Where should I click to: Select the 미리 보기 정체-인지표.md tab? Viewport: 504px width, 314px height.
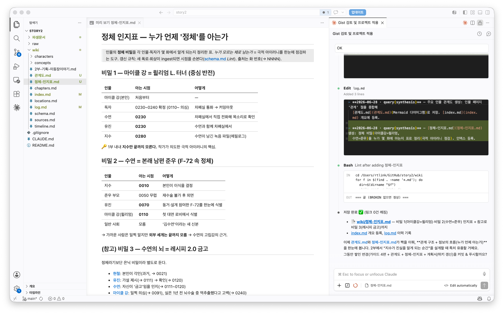click(x=115, y=23)
